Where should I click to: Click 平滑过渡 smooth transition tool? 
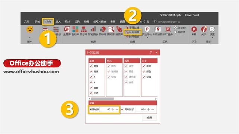132,28
